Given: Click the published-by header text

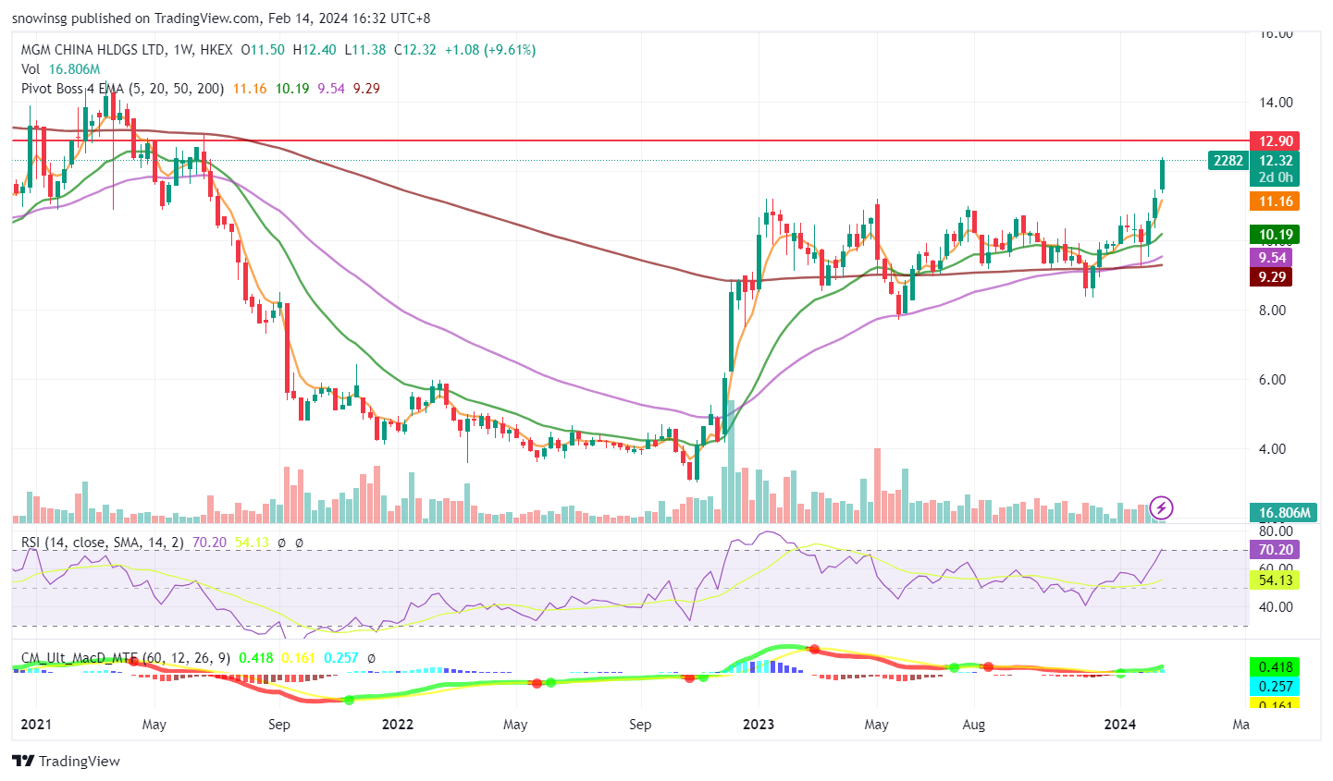Looking at the screenshot, I should coord(221,18).
